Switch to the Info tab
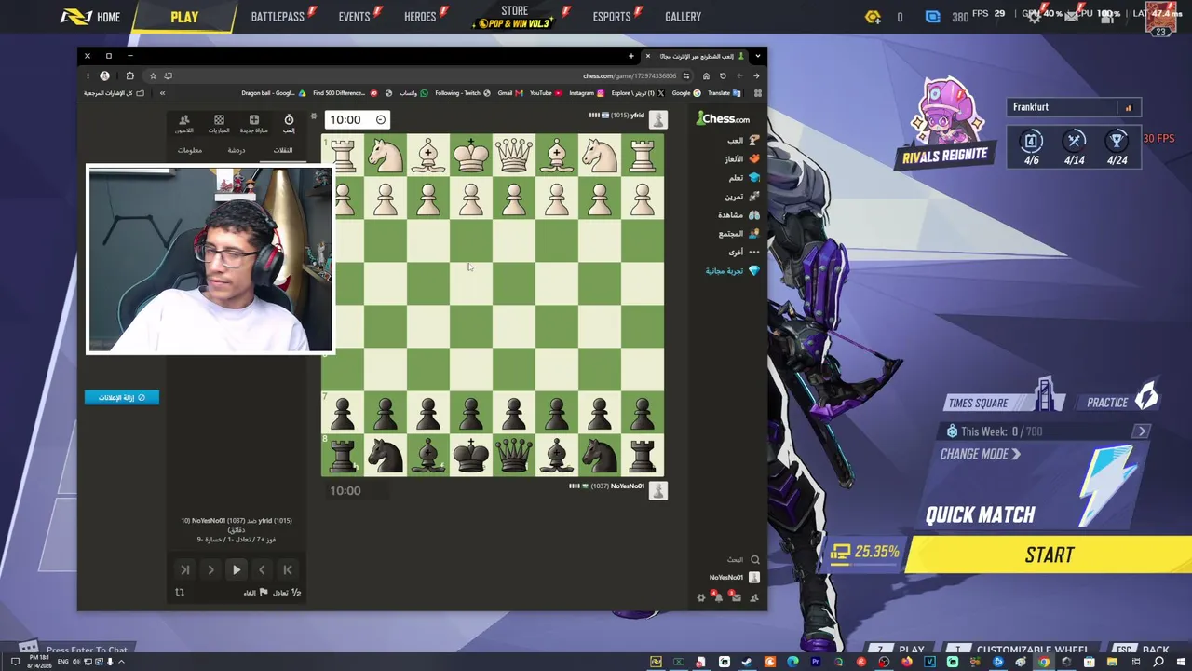 pos(190,150)
